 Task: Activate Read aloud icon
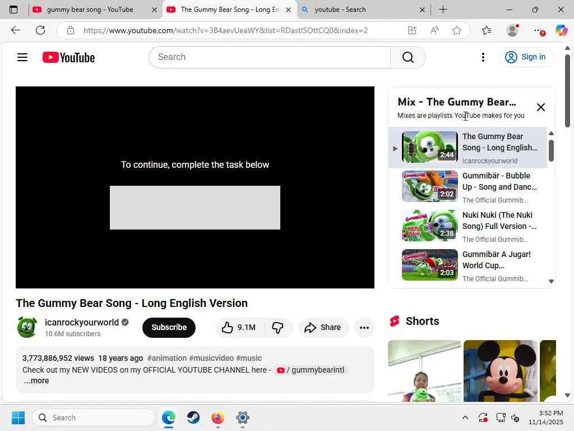tap(434, 30)
